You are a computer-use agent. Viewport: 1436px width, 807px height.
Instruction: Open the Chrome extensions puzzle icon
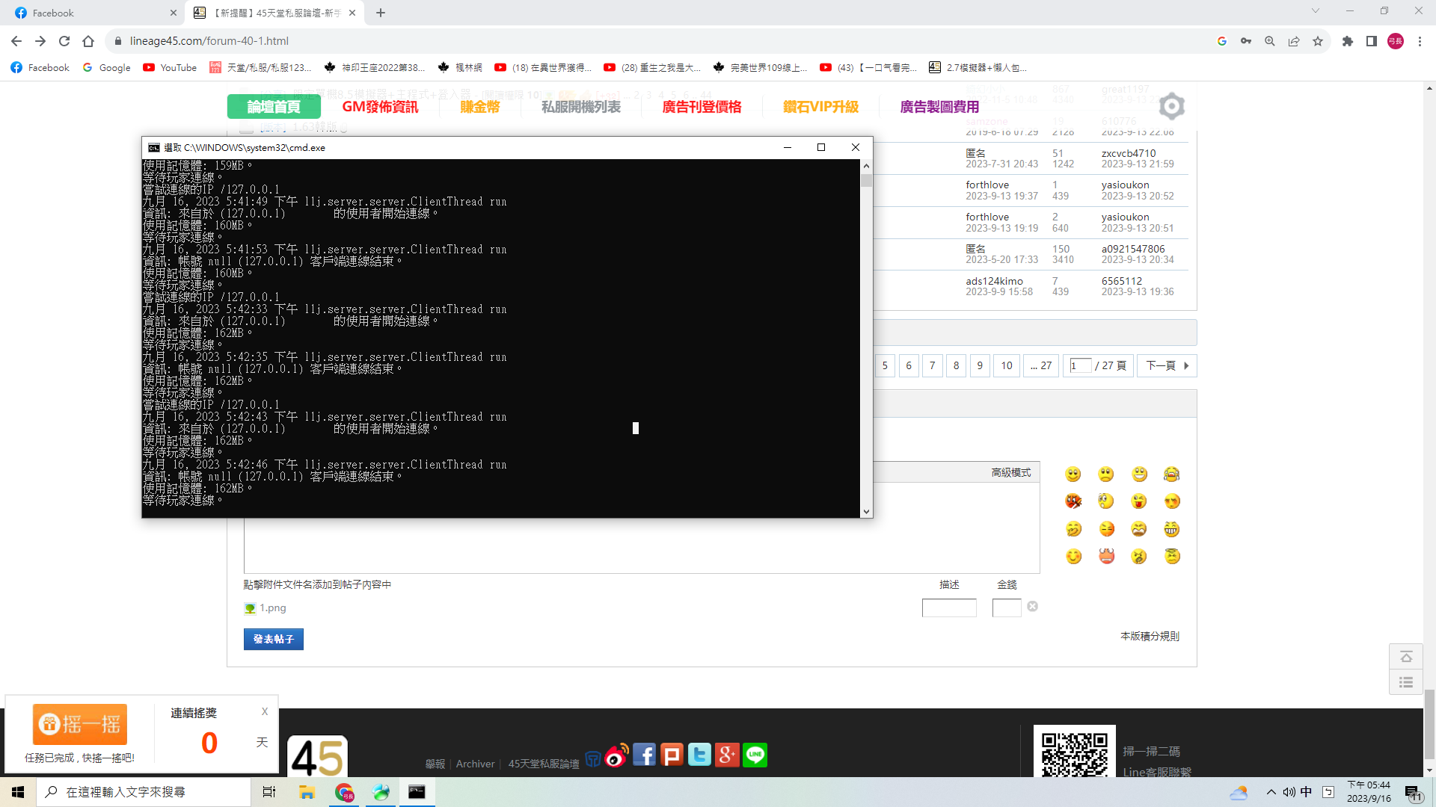1348,41
